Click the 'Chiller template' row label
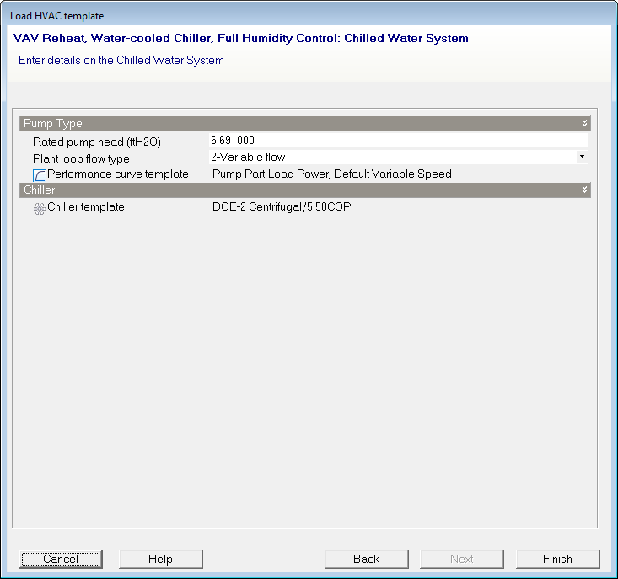 (x=85, y=207)
